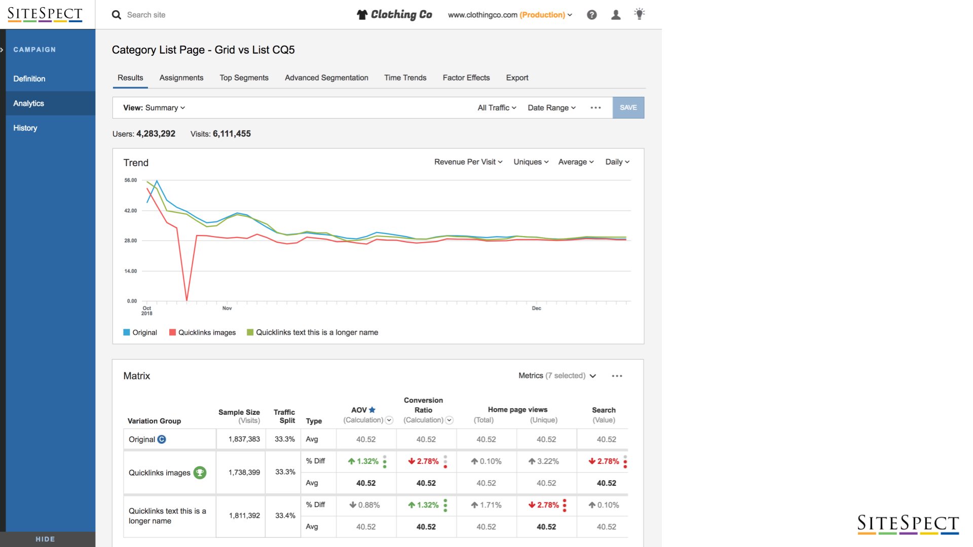Click the lightbulb ideas icon
Viewport: 973px width, 547px height.
tap(640, 14)
